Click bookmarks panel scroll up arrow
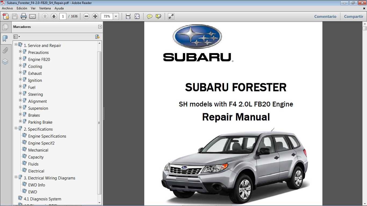 coord(99,43)
